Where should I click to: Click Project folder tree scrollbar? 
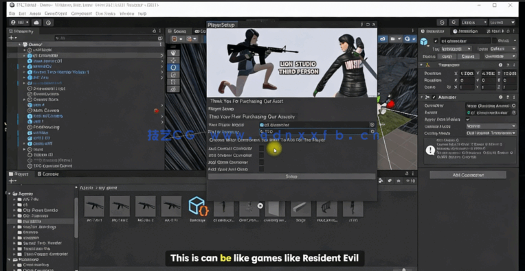pyautogui.click(x=76, y=217)
